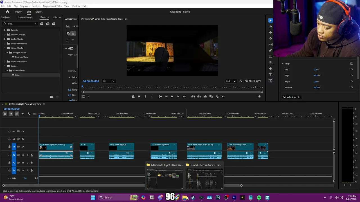
Task: Play the program monitor sequence
Action: [172, 97]
